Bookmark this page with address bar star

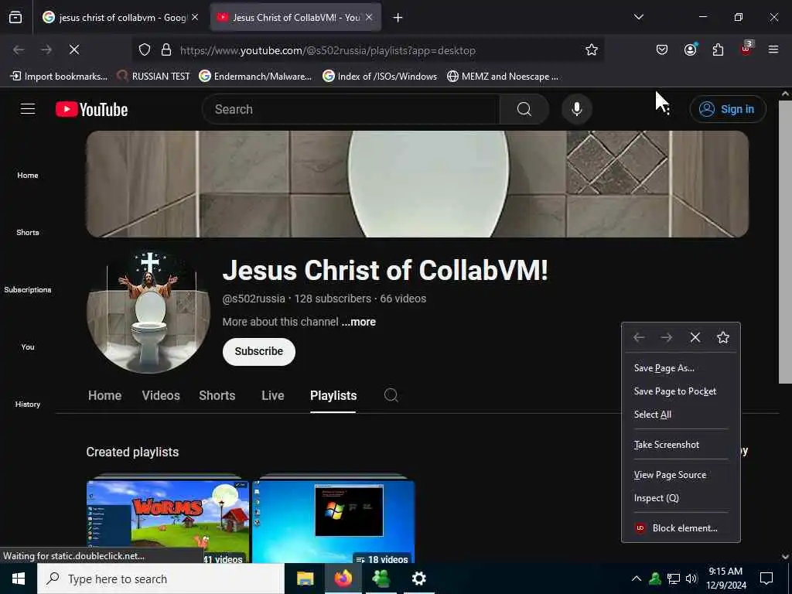[592, 50]
